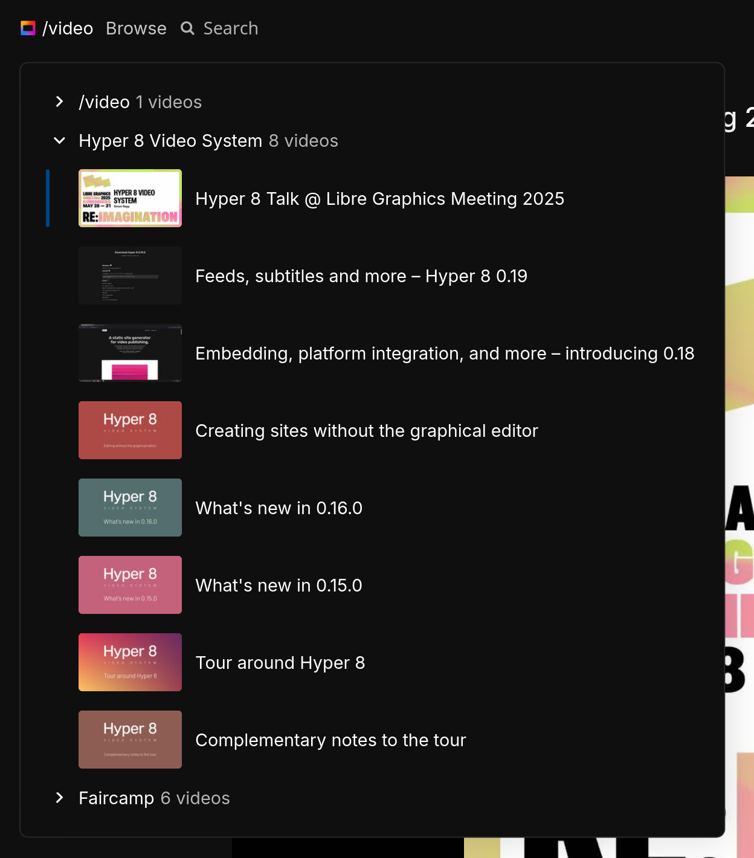Click the dark Hyper 8 0.19 download thumbnail
This screenshot has width=754, height=858.
130,276
